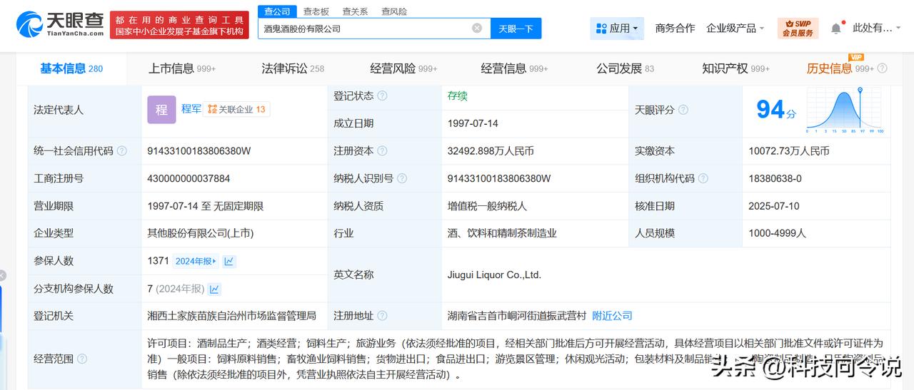The height and width of the screenshot is (390, 914).
Task: Select the 查关系 search tab
Action: (x=355, y=11)
